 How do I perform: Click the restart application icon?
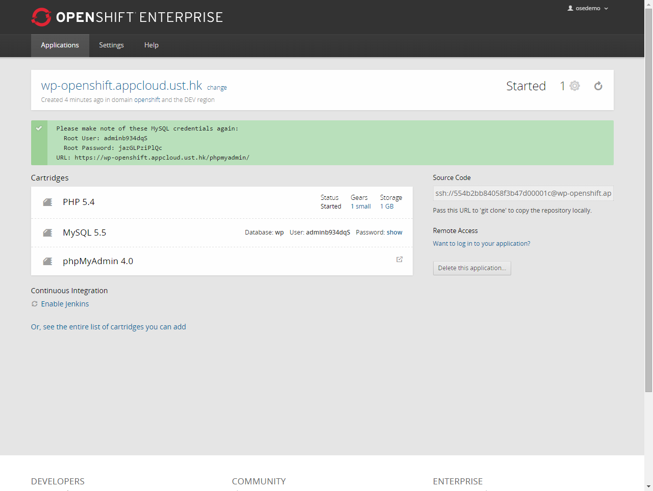pyautogui.click(x=598, y=86)
